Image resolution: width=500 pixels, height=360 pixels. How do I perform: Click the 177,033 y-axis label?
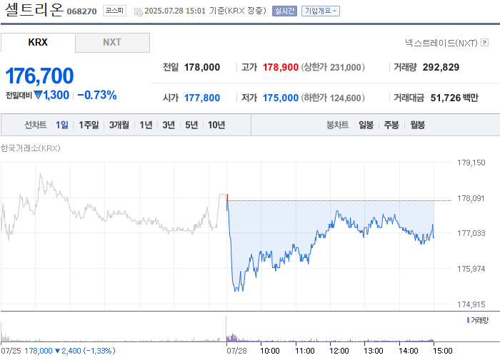pyautogui.click(x=471, y=233)
